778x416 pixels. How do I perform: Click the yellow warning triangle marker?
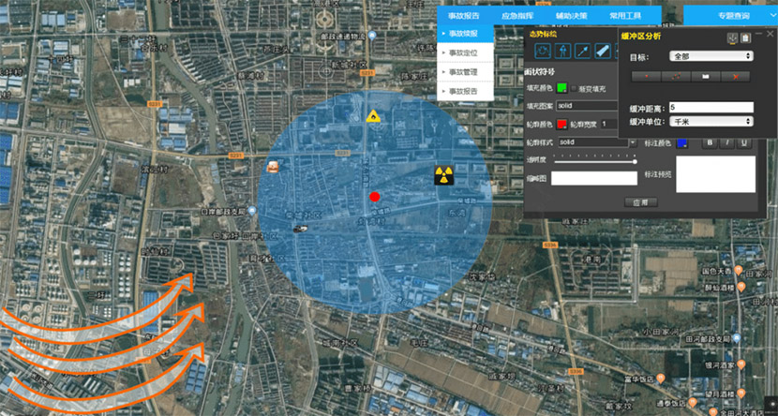tap(373, 116)
